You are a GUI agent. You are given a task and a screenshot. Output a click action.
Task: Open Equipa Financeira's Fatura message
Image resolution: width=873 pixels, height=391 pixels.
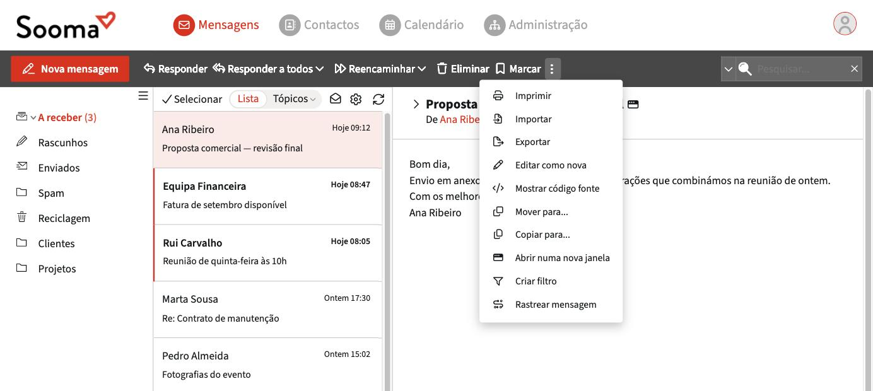[267, 196]
